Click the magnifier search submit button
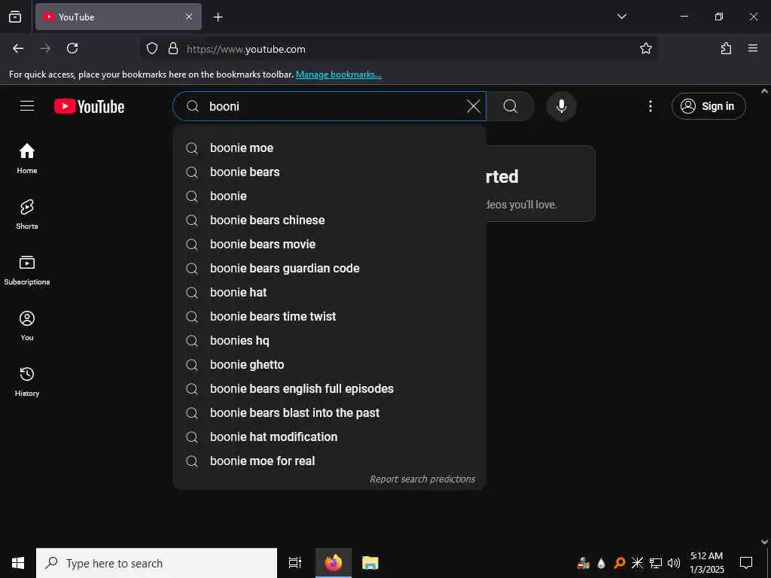Image resolution: width=771 pixels, height=578 pixels. click(510, 106)
